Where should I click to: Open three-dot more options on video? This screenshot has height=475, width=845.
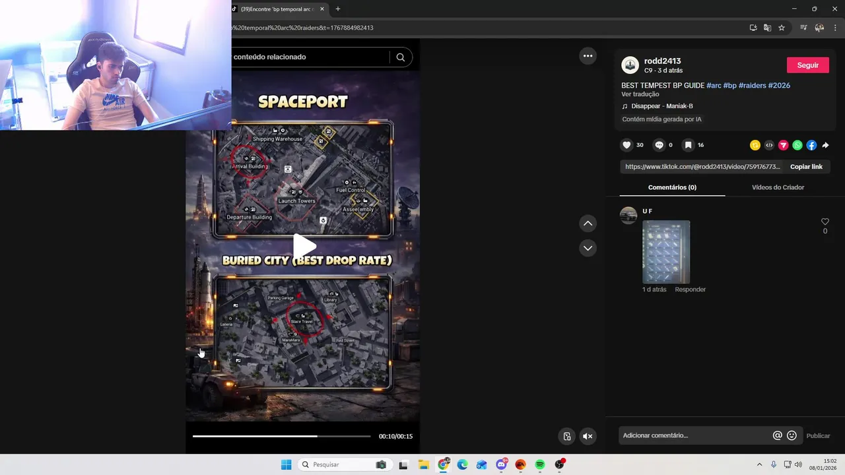tap(588, 56)
